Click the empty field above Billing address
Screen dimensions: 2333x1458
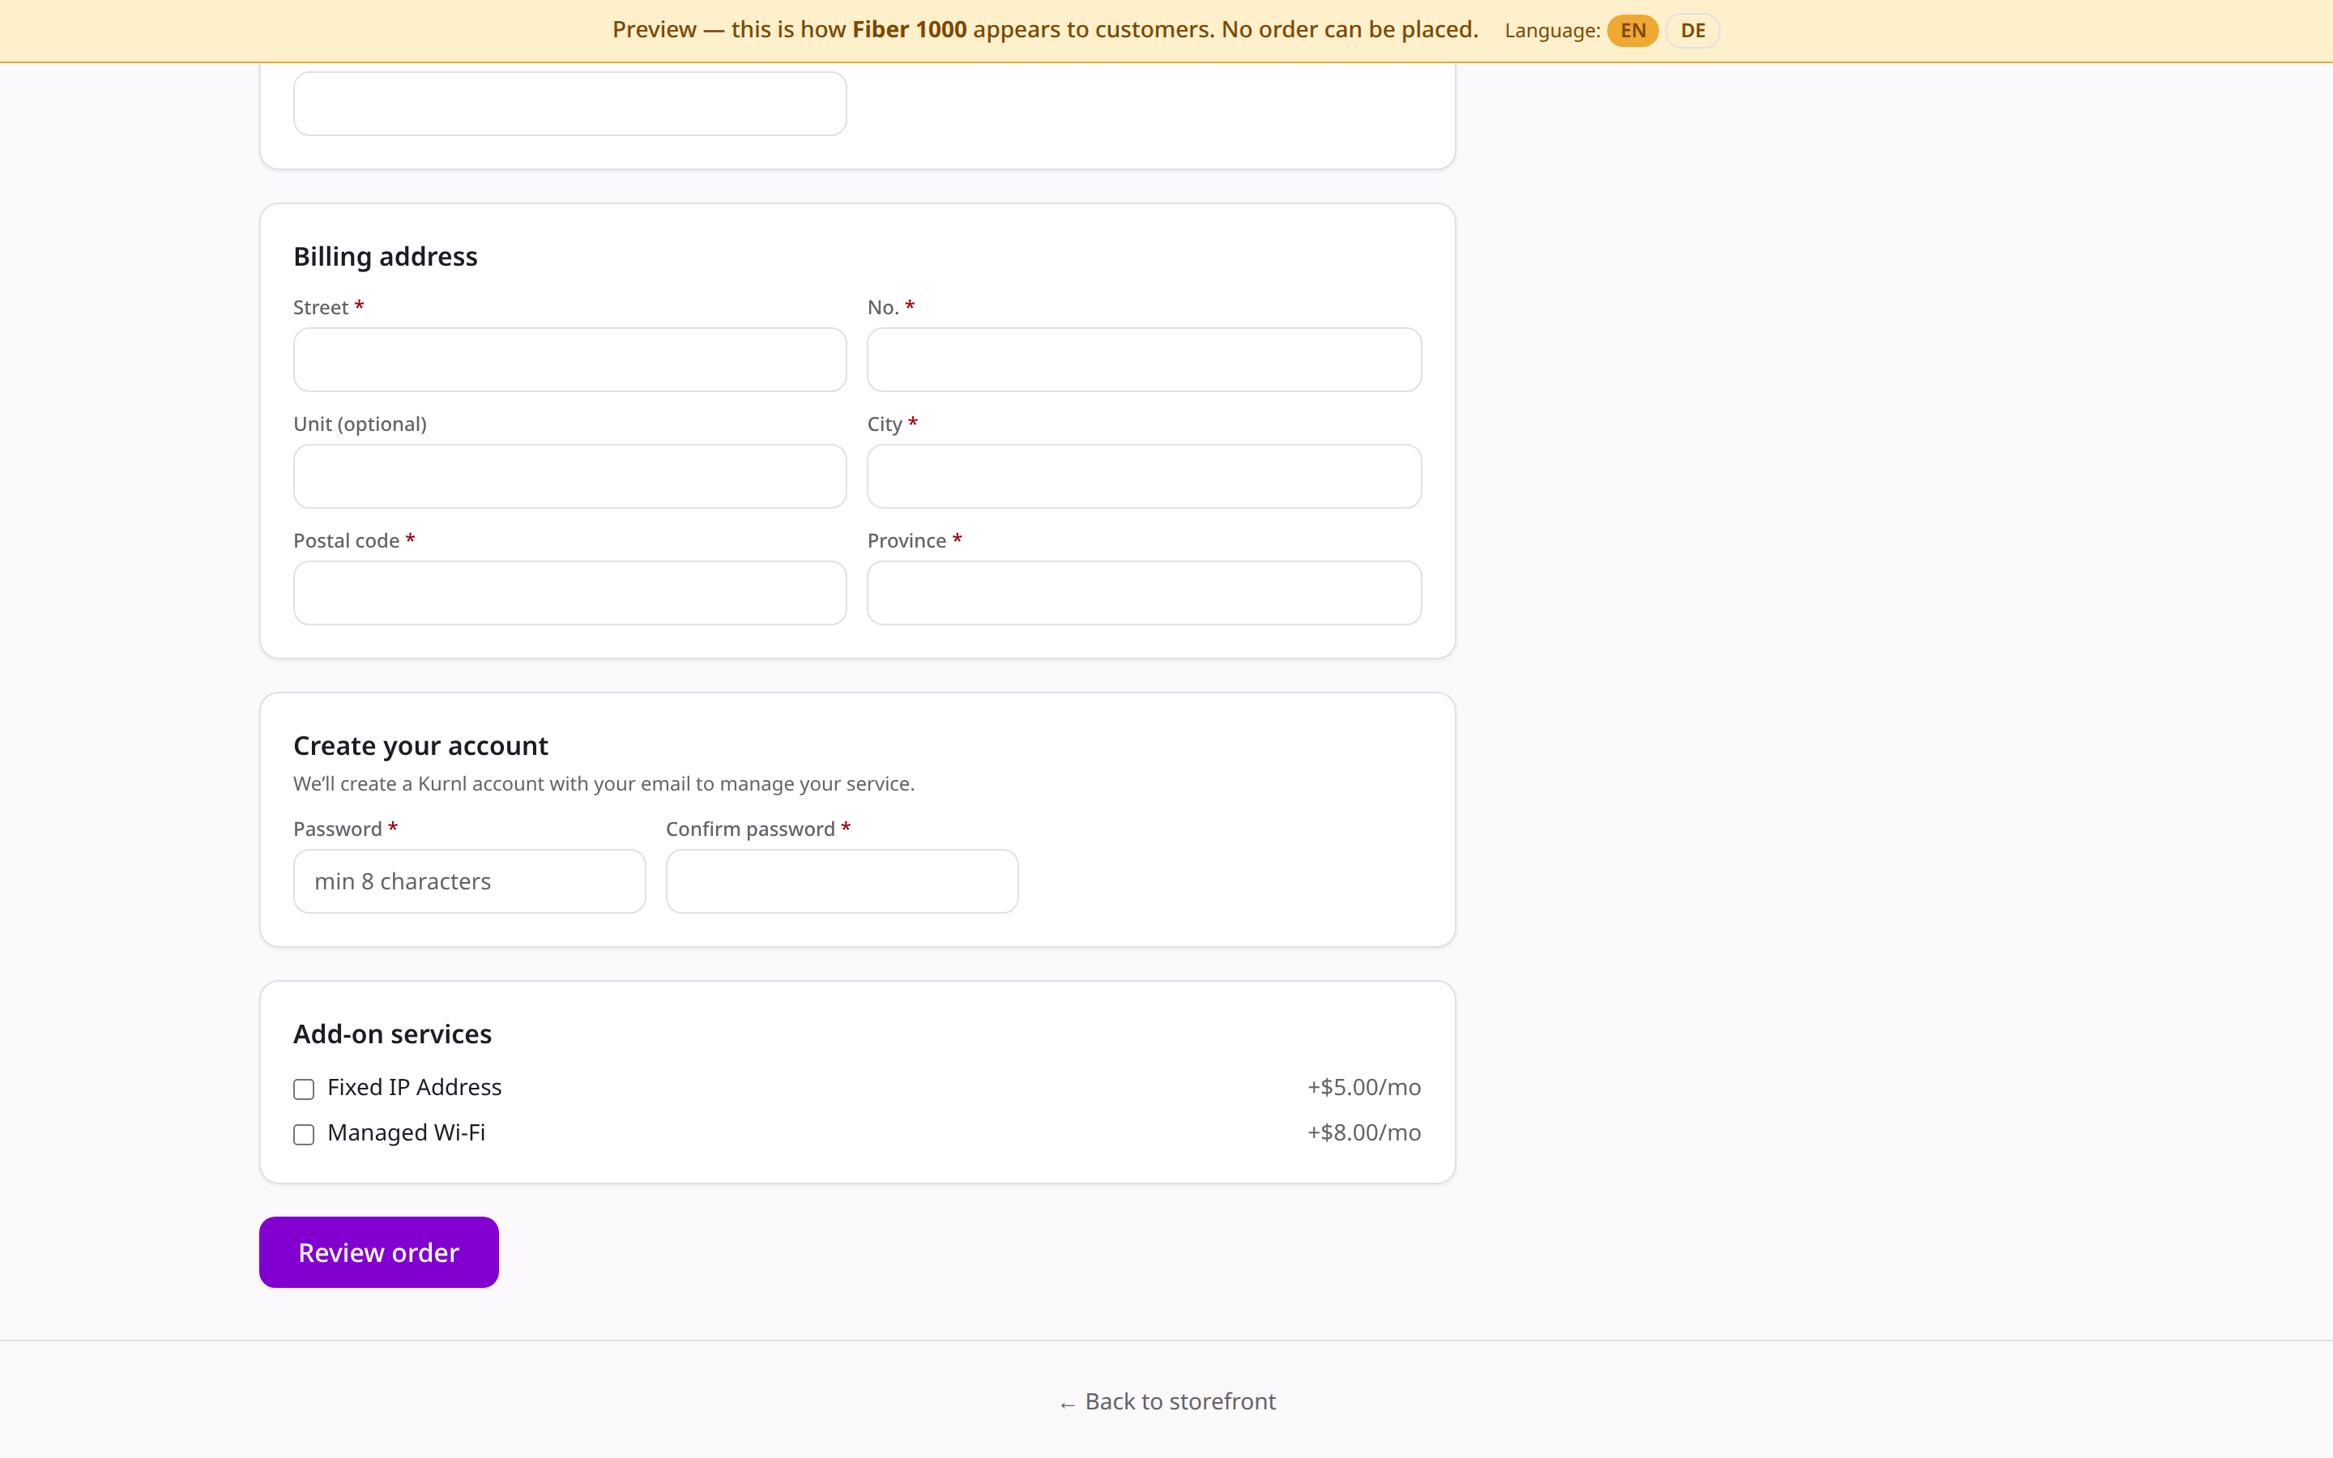(x=569, y=103)
